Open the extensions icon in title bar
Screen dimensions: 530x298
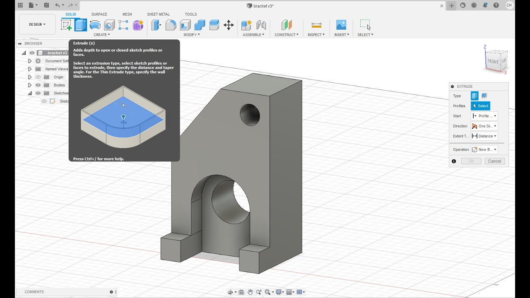tap(463, 5)
